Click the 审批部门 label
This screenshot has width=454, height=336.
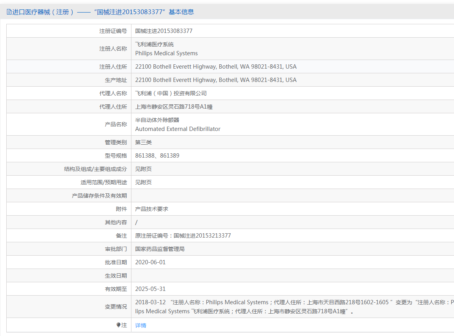116,249
